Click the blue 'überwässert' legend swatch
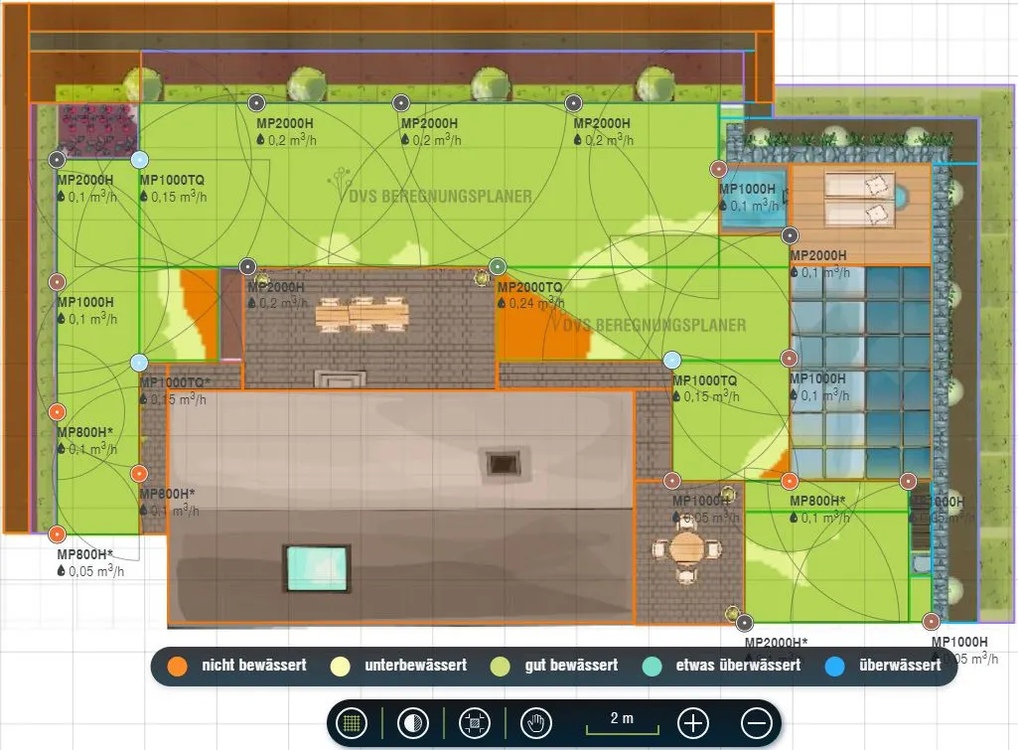The width and height of the screenshot is (1018, 750). (834, 666)
